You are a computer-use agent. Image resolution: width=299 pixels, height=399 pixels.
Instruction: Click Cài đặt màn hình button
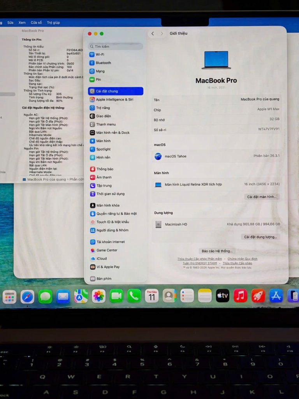click(262, 197)
